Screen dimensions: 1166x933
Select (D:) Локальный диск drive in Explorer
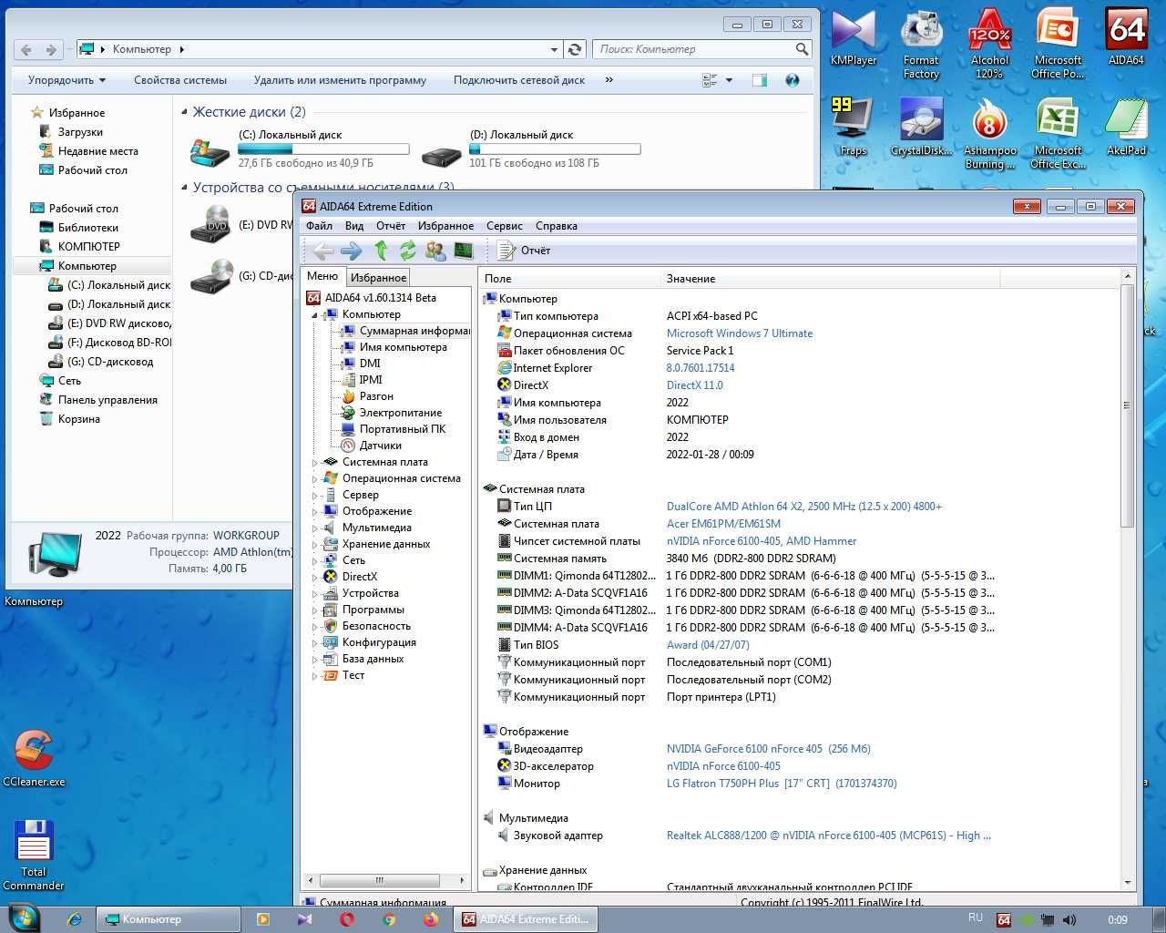[x=532, y=149]
